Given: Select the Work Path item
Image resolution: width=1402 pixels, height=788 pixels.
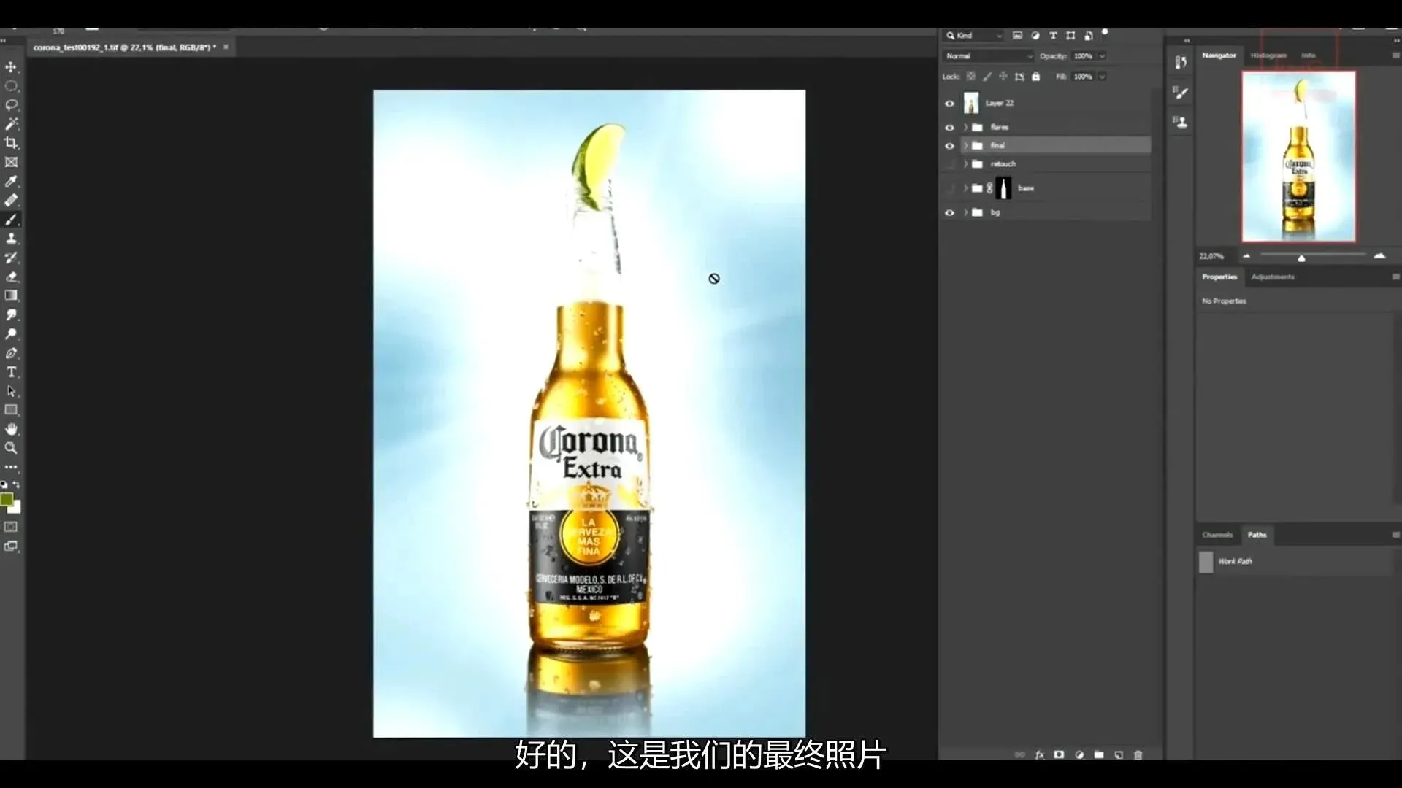Looking at the screenshot, I should pyautogui.click(x=1295, y=562).
